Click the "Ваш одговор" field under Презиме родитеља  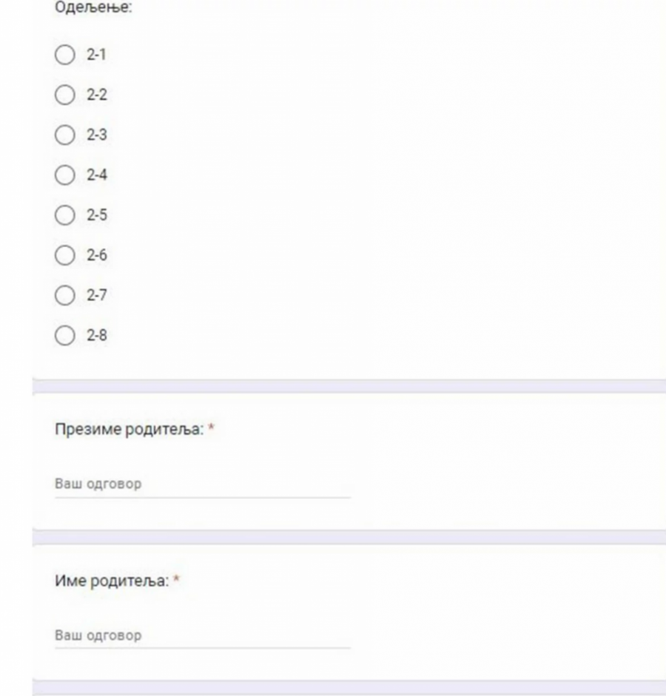coord(202,484)
